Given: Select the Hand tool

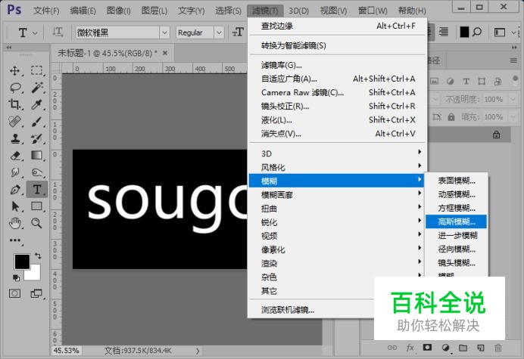Looking at the screenshot, I should (14, 223).
